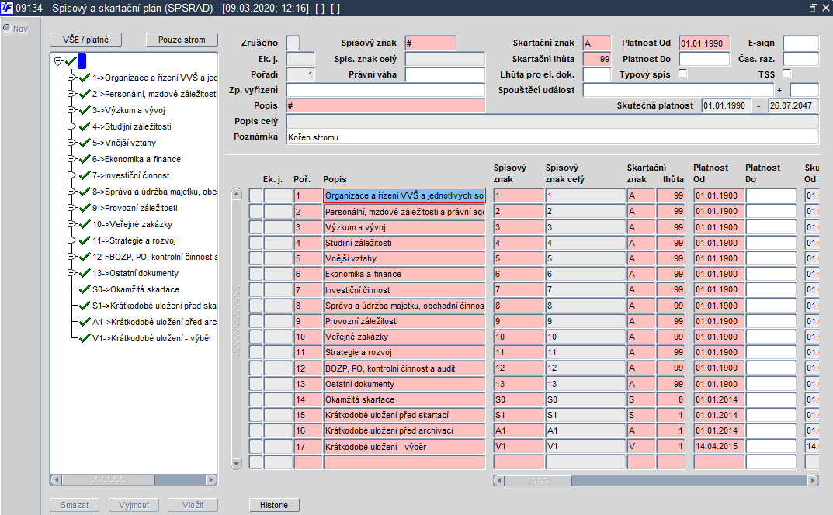Expand the 3->Výzkum a vývoj node
833x515 pixels.
[x=71, y=110]
